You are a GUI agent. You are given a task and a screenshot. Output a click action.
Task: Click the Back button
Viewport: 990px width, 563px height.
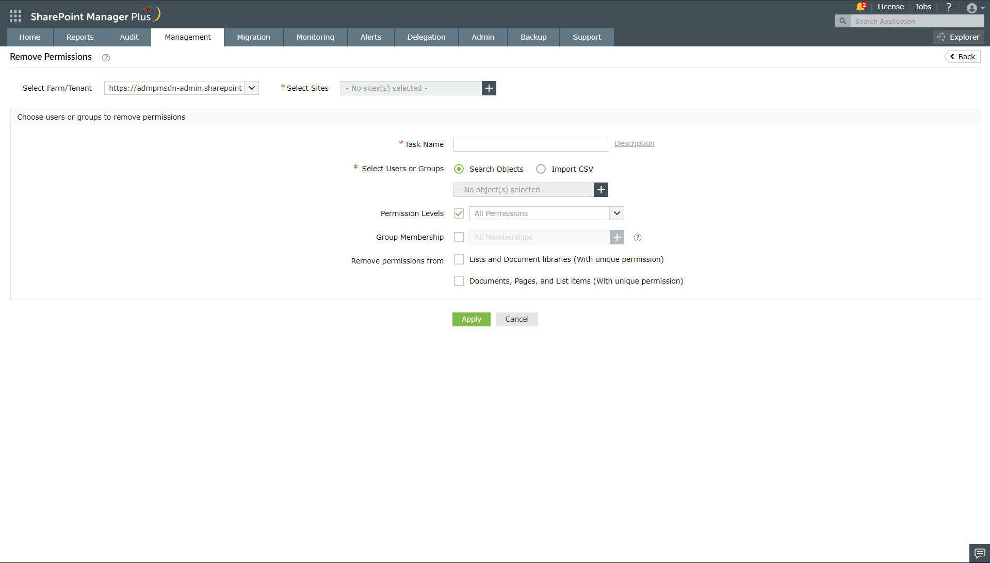pyautogui.click(x=963, y=57)
